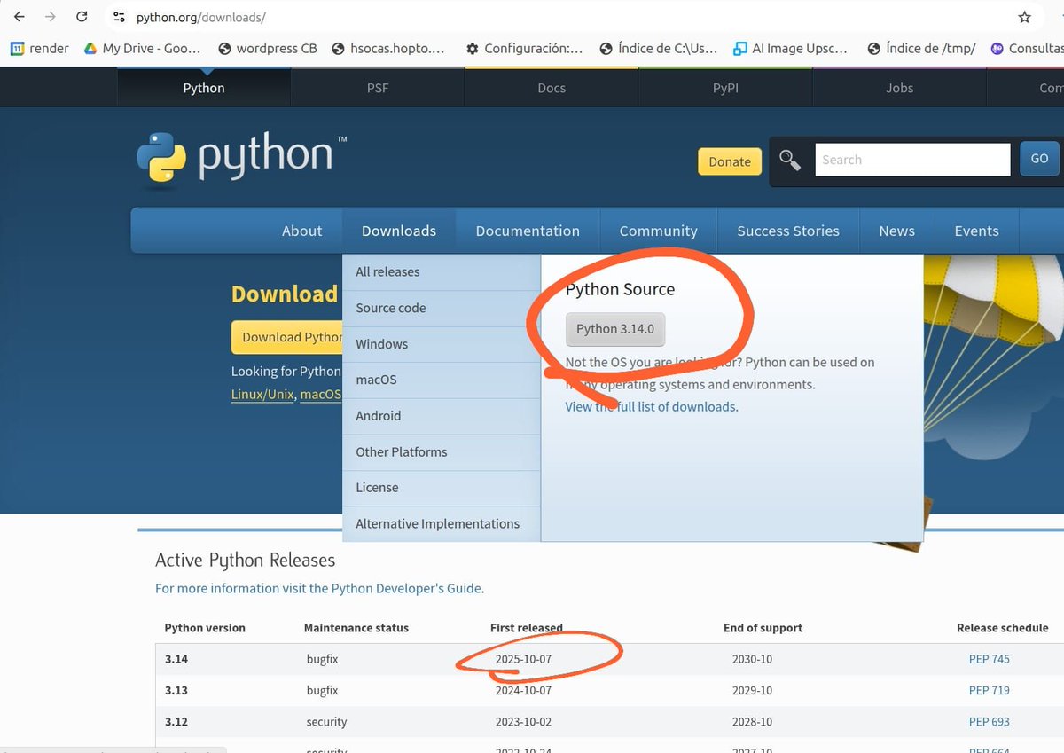The image size is (1064, 753).
Task: Choose Alternative Implementations in the Downloads submenu
Action: pos(442,523)
